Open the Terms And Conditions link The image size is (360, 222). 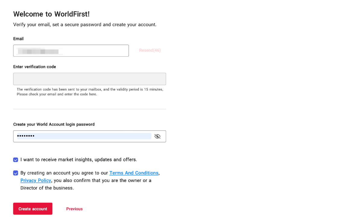134,173
